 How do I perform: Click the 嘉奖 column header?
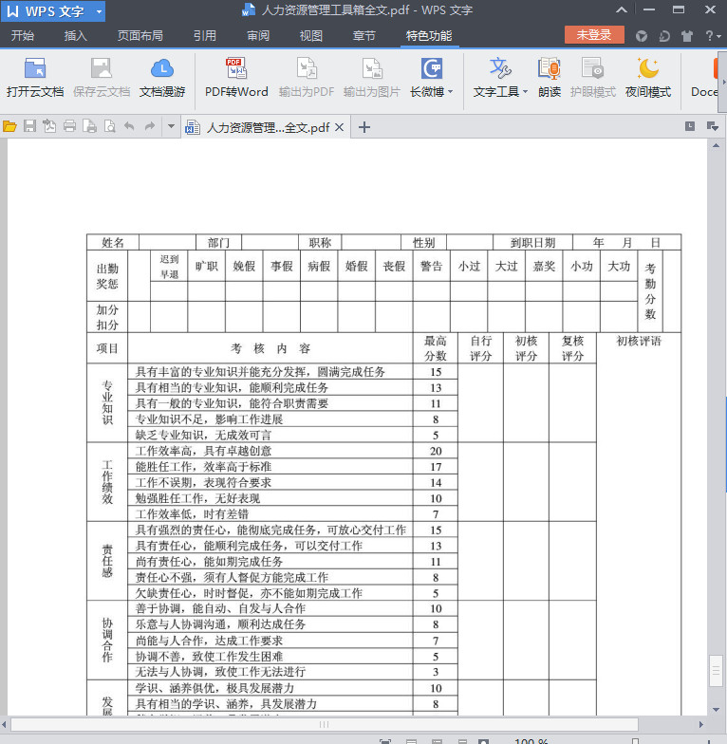pyautogui.click(x=544, y=266)
